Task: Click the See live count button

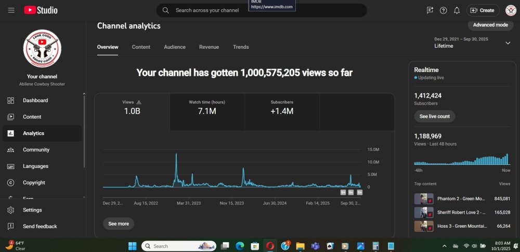Action: 434,117
